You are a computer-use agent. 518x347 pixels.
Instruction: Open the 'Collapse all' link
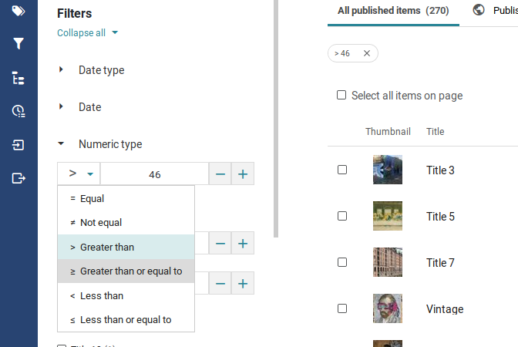(81, 32)
